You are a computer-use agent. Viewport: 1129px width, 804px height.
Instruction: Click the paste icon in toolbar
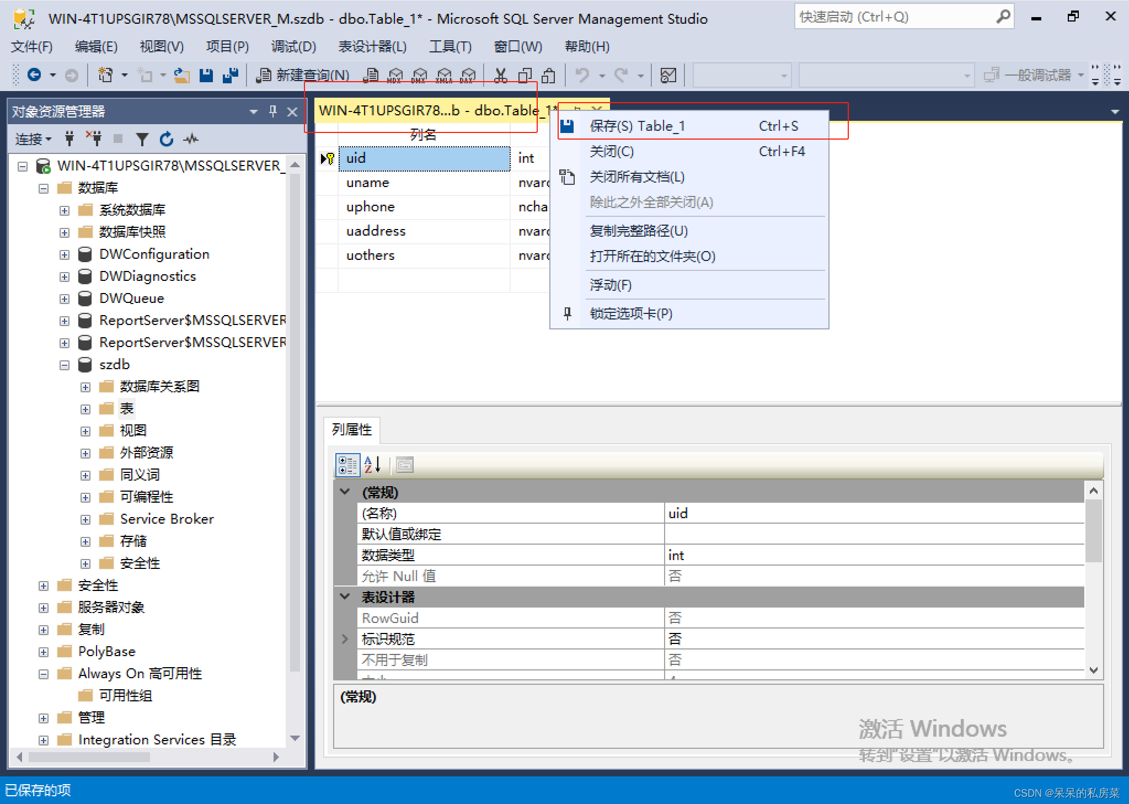(549, 75)
